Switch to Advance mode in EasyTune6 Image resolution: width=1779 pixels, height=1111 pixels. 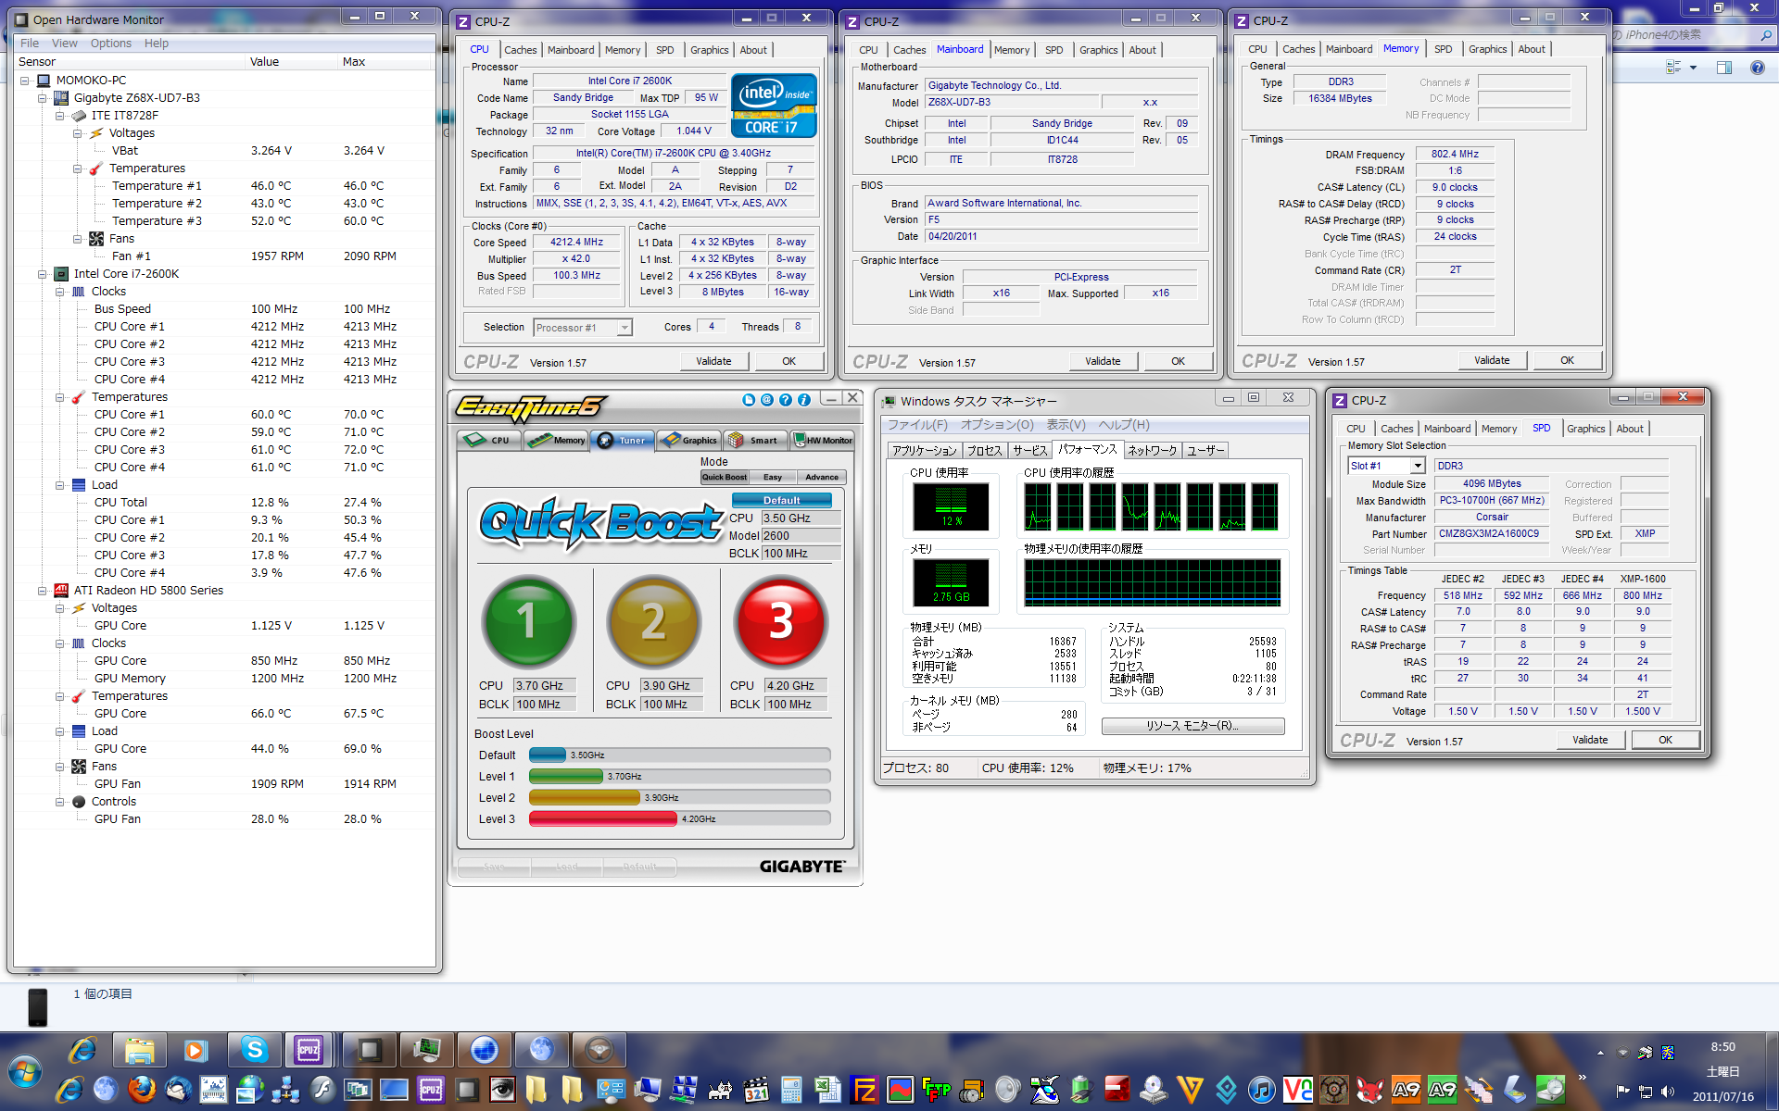[x=822, y=478]
